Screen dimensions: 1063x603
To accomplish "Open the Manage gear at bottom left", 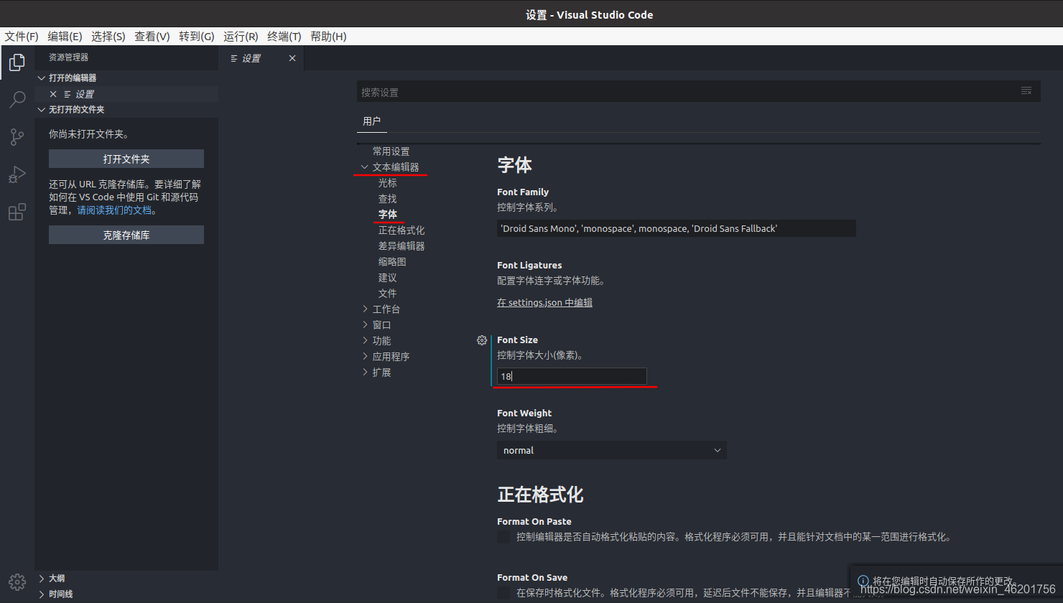I will 17,581.
